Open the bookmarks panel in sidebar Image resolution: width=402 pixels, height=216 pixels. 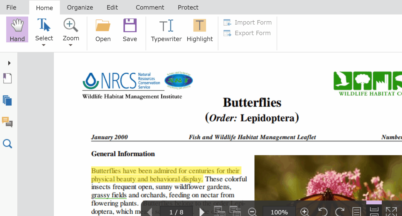[x=8, y=78]
